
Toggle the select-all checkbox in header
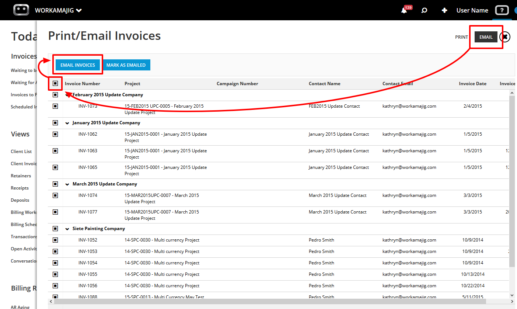coord(55,83)
